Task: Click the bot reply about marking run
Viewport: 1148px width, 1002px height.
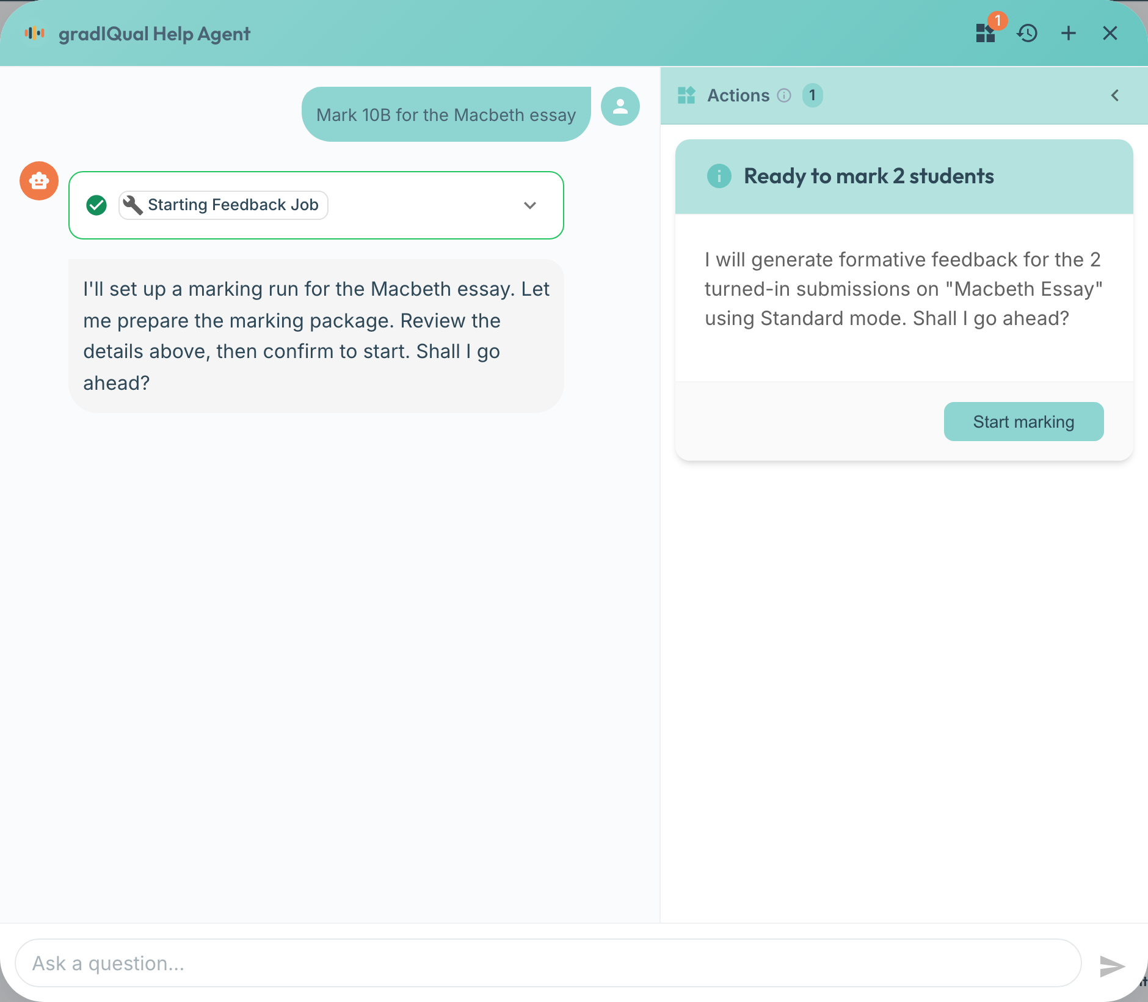Action: 316,336
